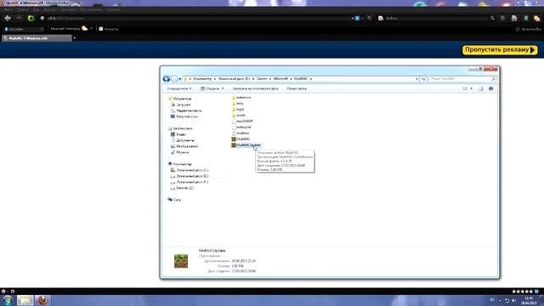The width and height of the screenshot is (544, 306).
Task: Click the Explorer refresh button
Action: pyautogui.click(x=423, y=79)
